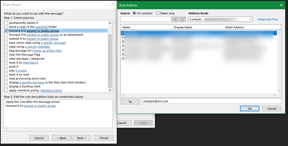Viewport: 288px width, 146px height.
Task: Check 'print it' action
Action: (6, 67)
